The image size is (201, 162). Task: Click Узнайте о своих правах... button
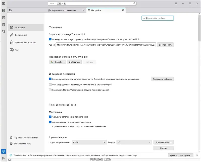point(180,155)
